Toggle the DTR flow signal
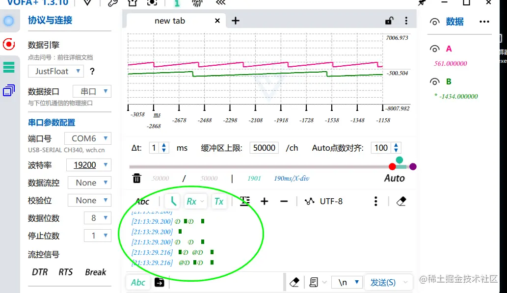The image size is (507, 293). [40, 272]
